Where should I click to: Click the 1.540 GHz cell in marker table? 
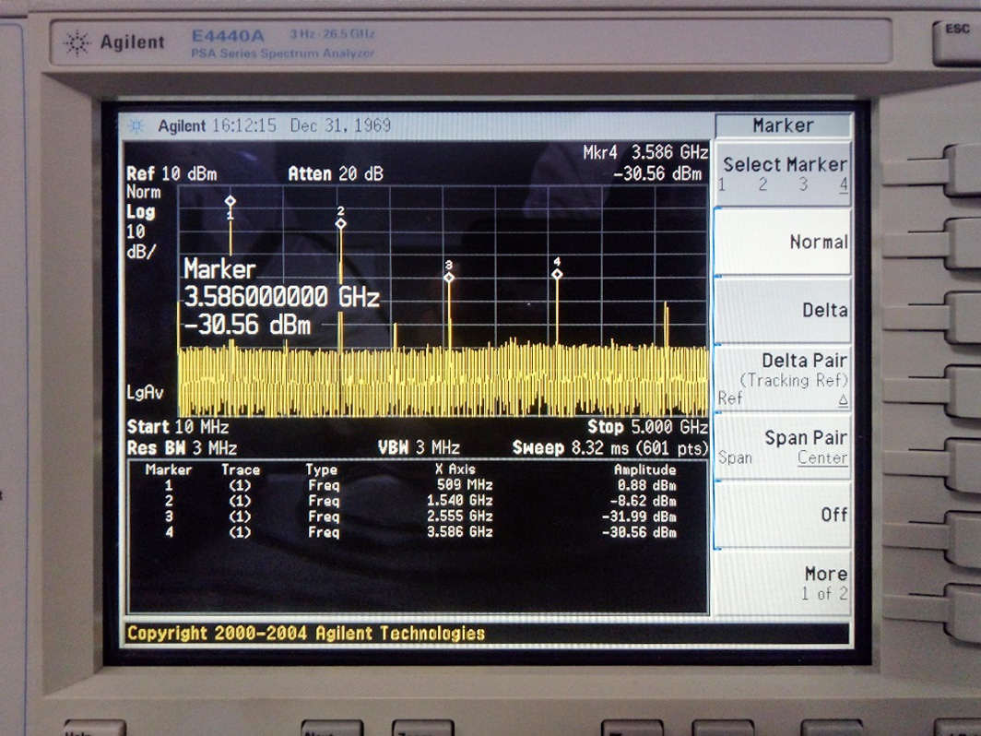point(460,501)
